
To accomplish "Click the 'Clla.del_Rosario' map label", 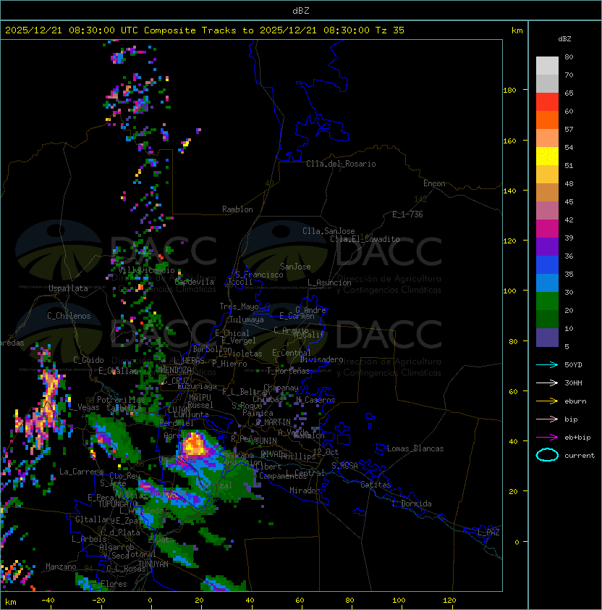I will point(341,164).
